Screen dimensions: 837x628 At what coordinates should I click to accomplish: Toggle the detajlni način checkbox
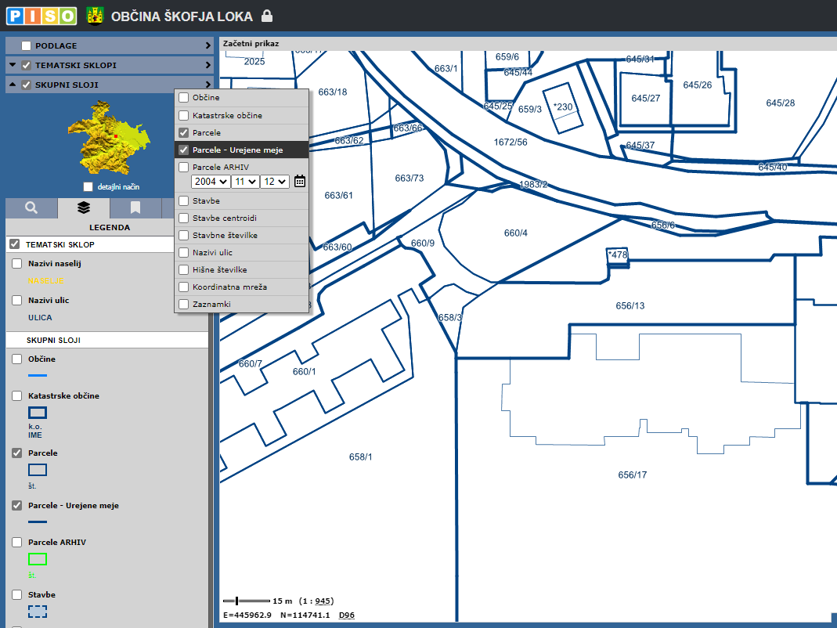click(88, 187)
